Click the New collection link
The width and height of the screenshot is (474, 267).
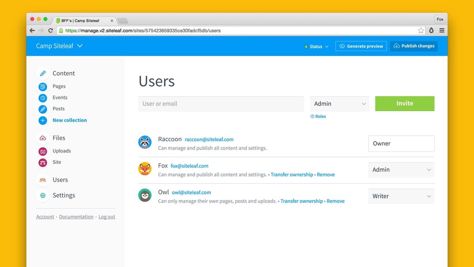70,120
